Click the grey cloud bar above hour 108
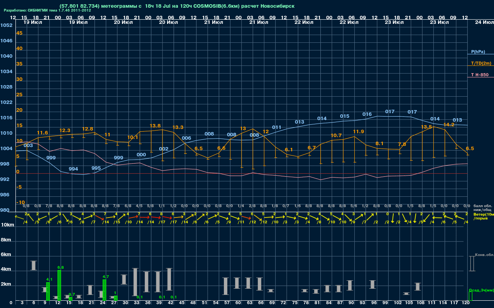Viewport: 494px width, 308px height. (x=418, y=286)
